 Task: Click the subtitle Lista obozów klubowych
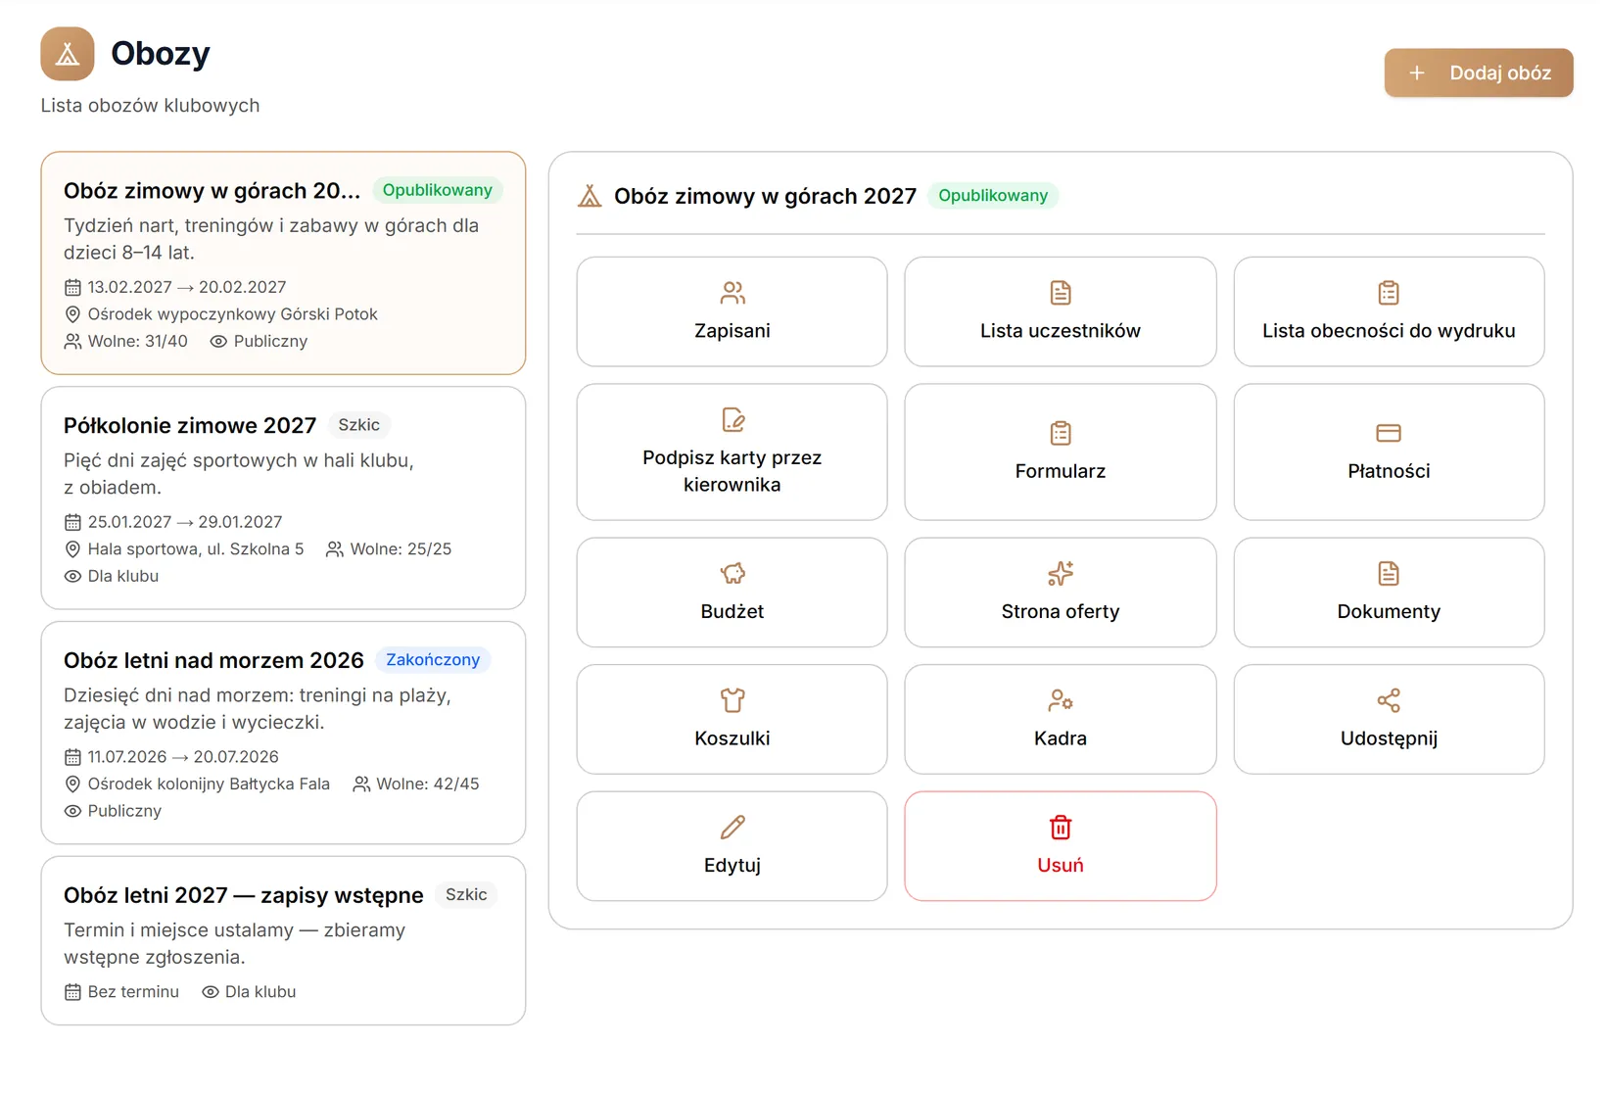(x=150, y=106)
